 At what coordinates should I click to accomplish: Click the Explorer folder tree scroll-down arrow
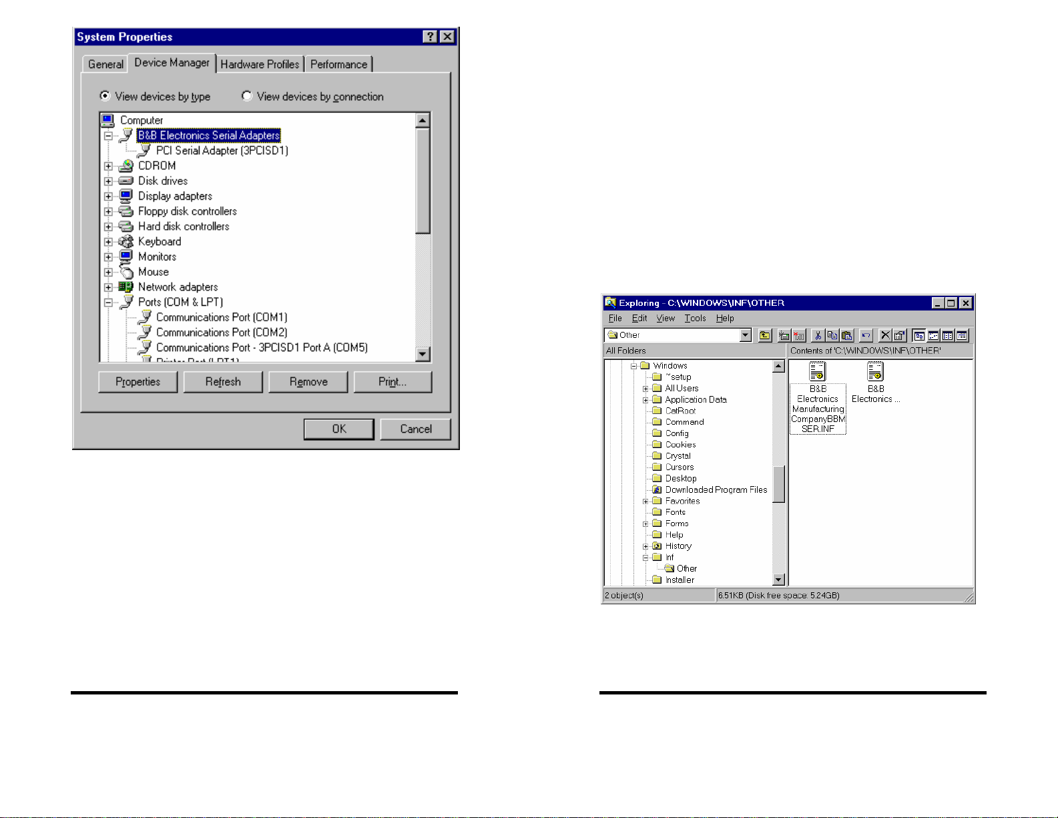click(778, 580)
